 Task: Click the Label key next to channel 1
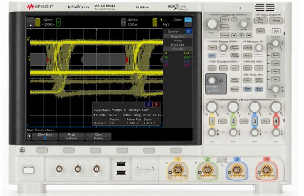click(223, 121)
